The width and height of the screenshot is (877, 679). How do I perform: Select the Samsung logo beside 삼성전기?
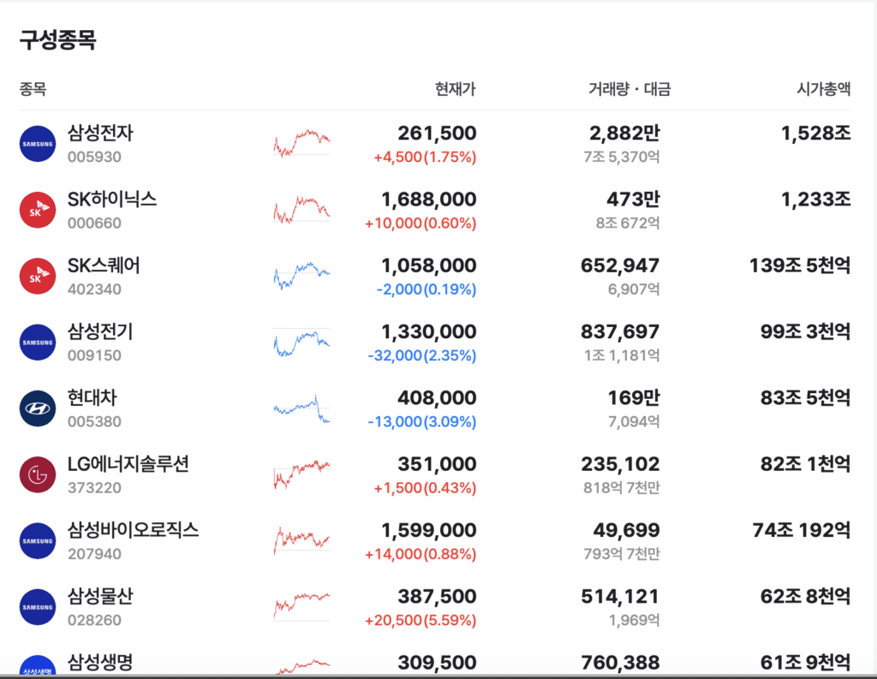[38, 342]
